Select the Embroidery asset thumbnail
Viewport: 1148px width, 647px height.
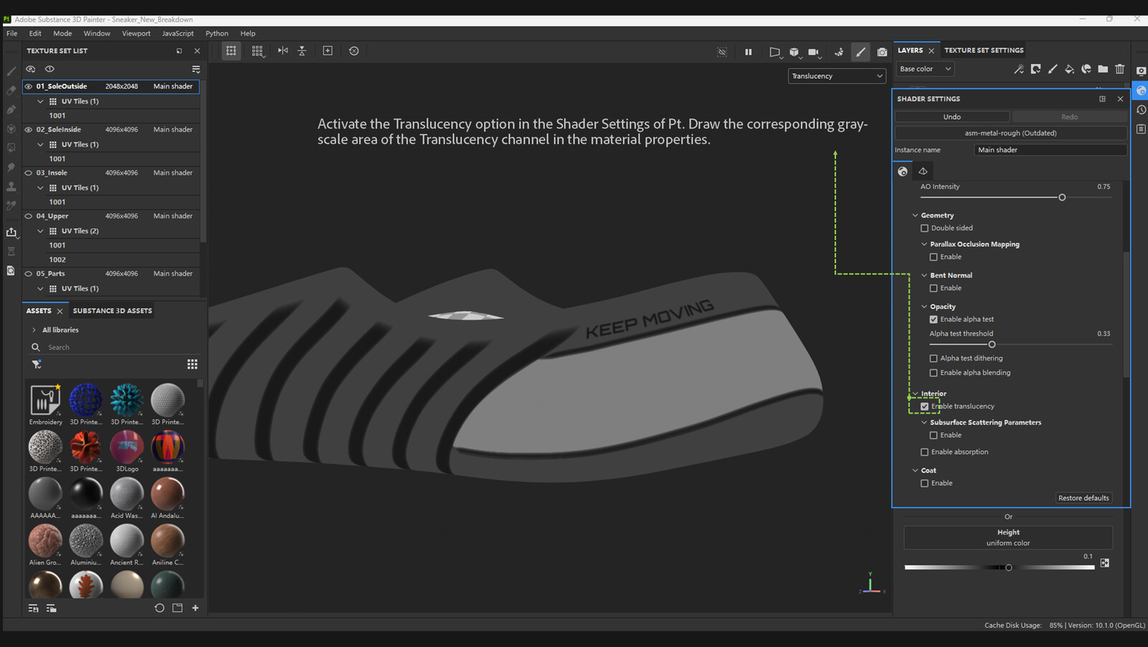pyautogui.click(x=45, y=400)
